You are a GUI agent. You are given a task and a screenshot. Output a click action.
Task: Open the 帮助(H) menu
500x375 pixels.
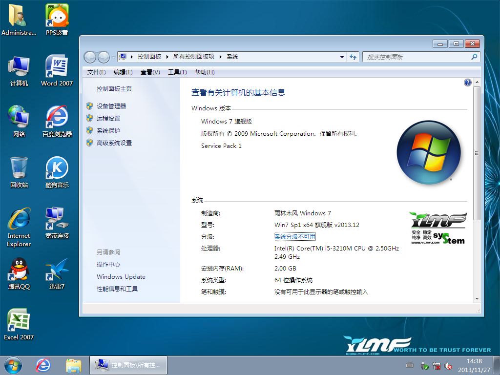click(x=205, y=72)
